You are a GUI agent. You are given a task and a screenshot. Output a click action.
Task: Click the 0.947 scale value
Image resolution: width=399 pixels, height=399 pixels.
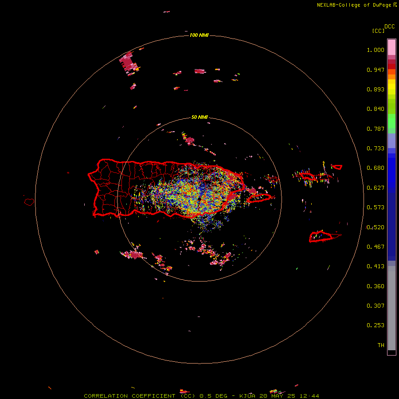376,70
